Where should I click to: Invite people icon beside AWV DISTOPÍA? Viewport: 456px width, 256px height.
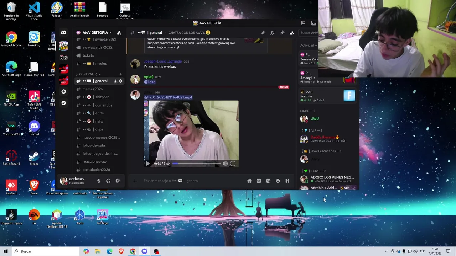pos(119,33)
